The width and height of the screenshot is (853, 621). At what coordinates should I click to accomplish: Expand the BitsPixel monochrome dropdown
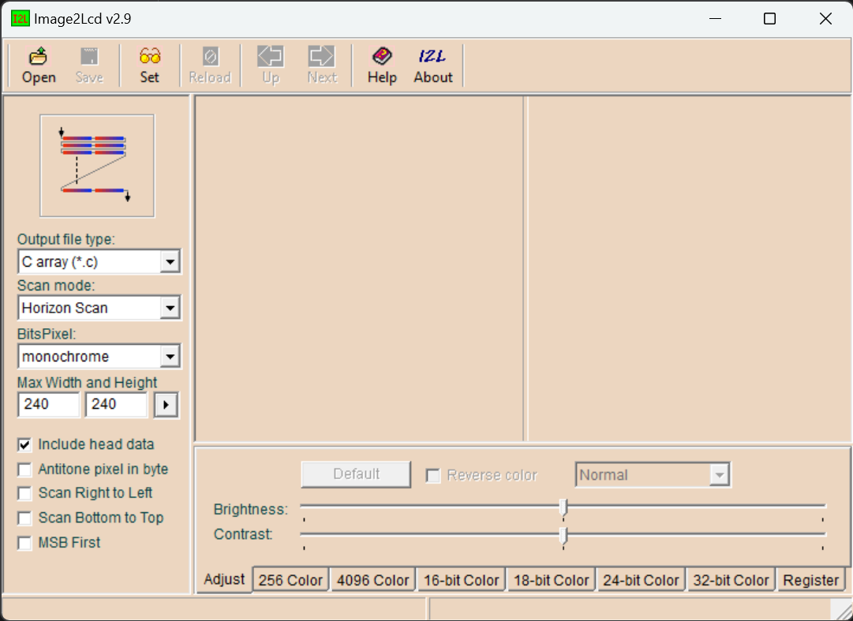tap(170, 357)
